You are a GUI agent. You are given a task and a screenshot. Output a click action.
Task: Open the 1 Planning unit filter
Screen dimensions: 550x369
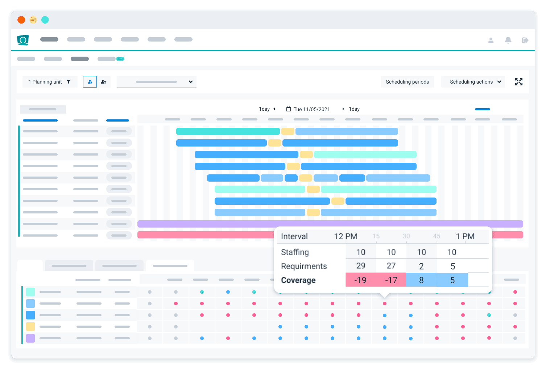pyautogui.click(x=50, y=82)
